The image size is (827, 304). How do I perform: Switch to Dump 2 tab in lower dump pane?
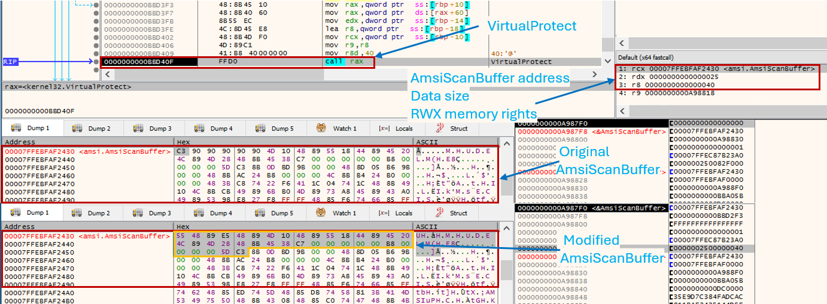(x=92, y=212)
